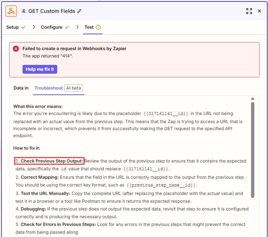Click the AI beta badge

[74, 88]
